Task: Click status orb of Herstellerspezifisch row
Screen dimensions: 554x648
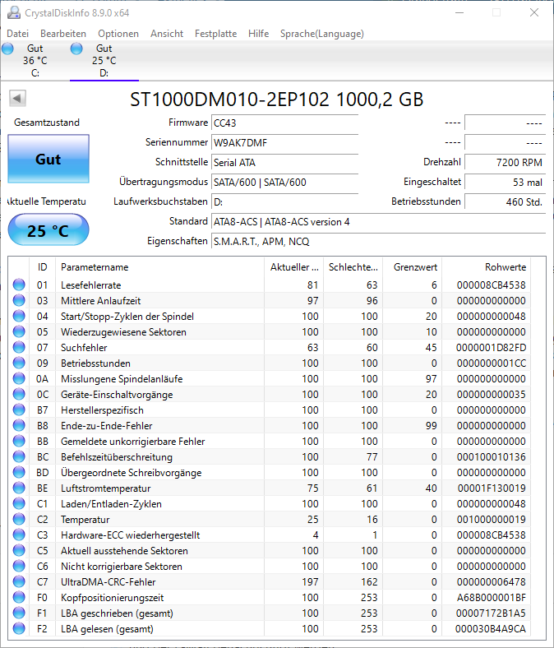Action: 19,410
